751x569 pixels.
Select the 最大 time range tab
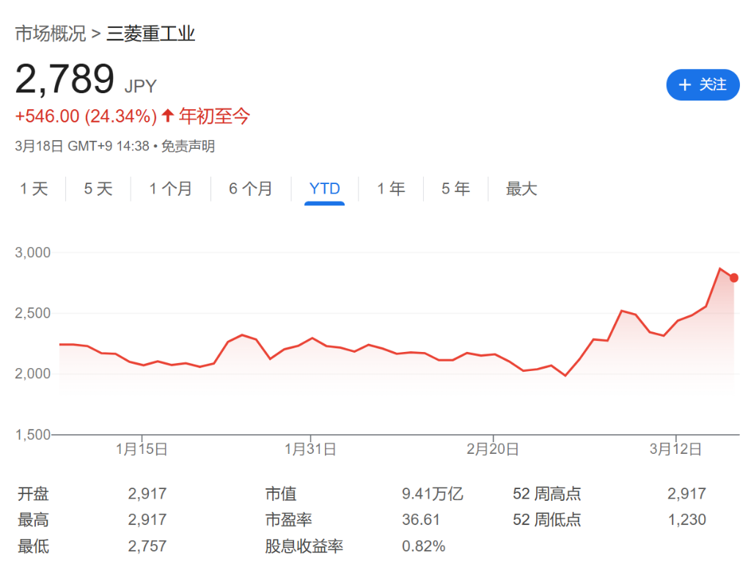tap(521, 189)
